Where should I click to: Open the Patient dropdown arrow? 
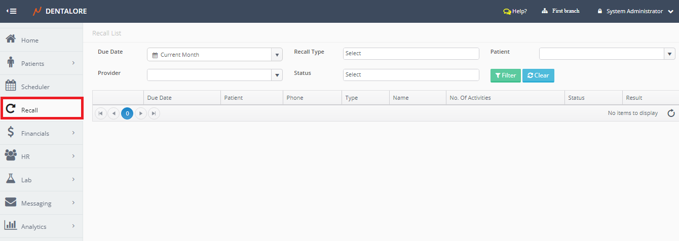(x=669, y=54)
